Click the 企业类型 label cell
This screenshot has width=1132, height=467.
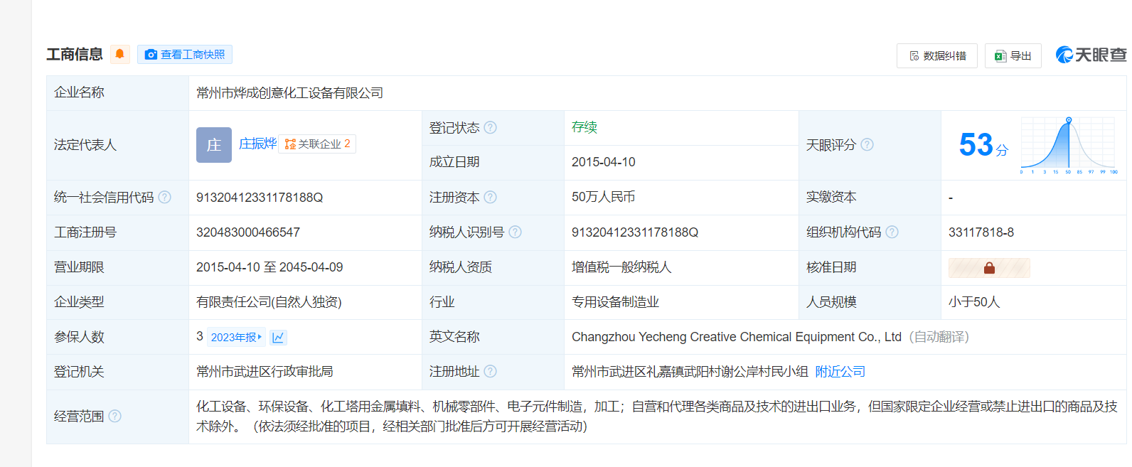[117, 302]
